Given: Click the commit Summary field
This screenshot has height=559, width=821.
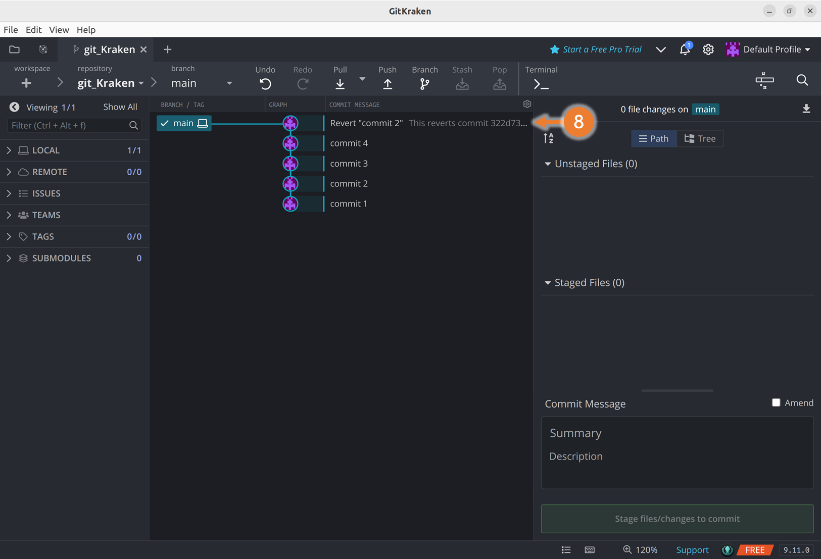Looking at the screenshot, I should [x=677, y=433].
